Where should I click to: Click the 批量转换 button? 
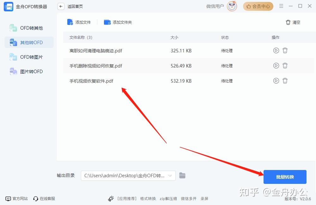pos(285,177)
